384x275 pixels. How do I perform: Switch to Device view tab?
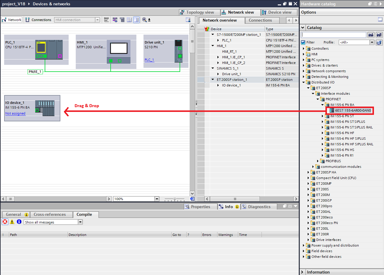click(280, 12)
